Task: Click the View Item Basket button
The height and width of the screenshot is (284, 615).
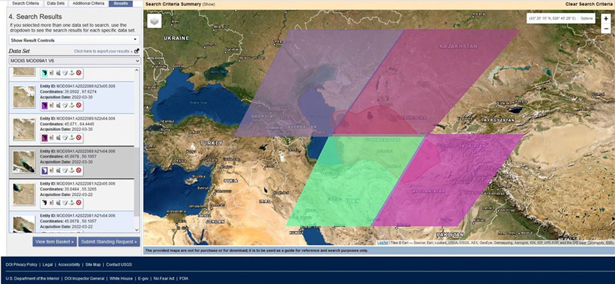Action: pyautogui.click(x=54, y=241)
